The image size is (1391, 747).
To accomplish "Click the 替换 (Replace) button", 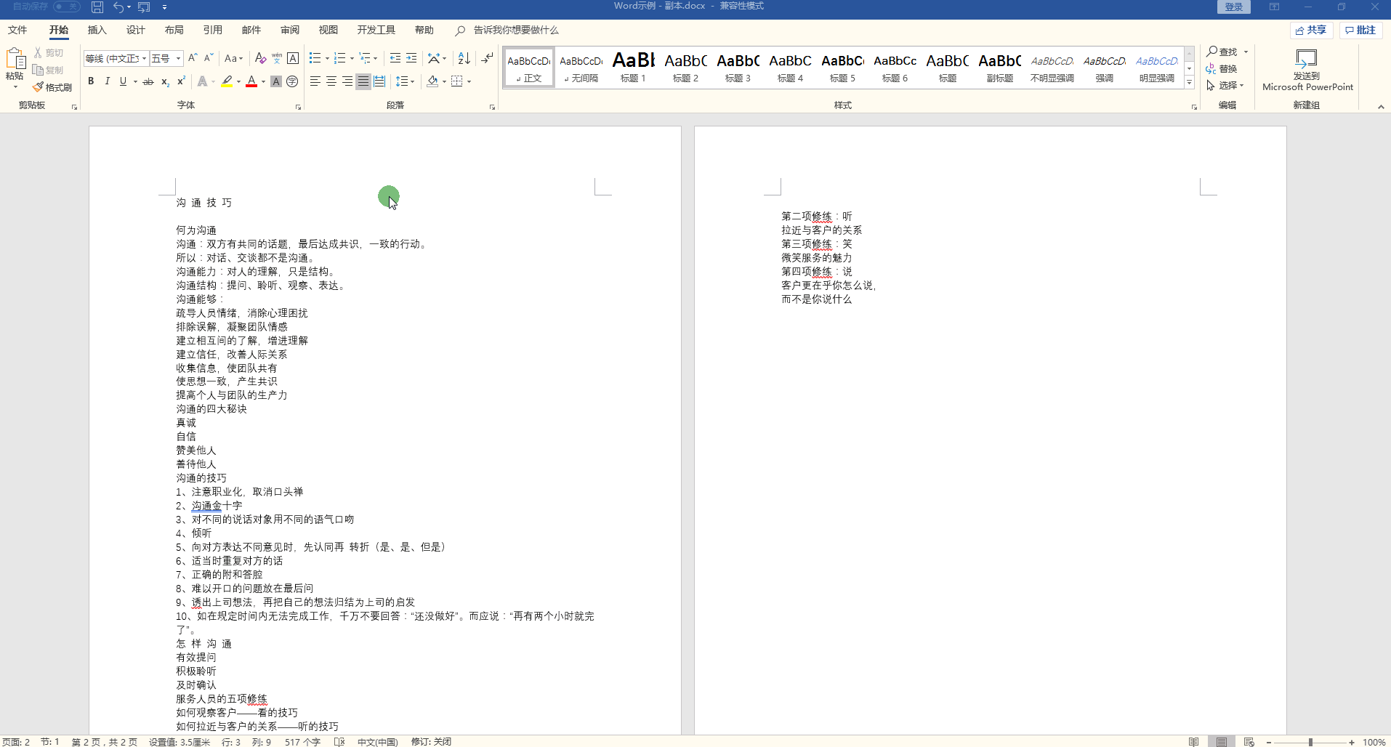I will point(1222,69).
